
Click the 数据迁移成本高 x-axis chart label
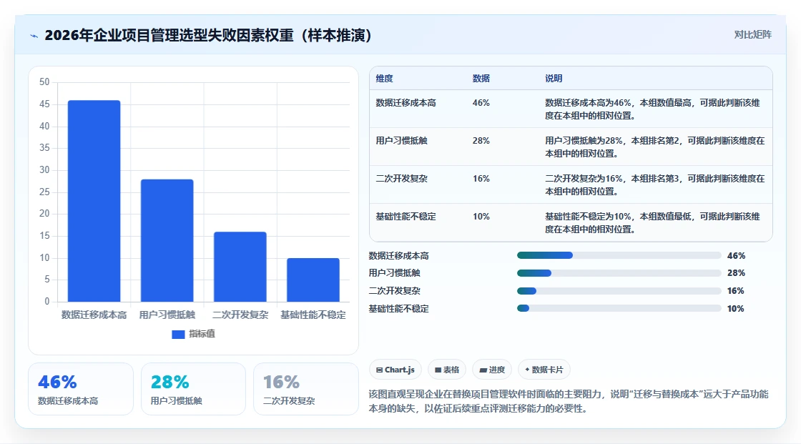[x=94, y=315]
